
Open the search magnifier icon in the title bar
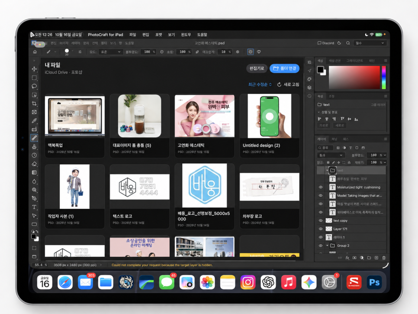(x=348, y=43)
